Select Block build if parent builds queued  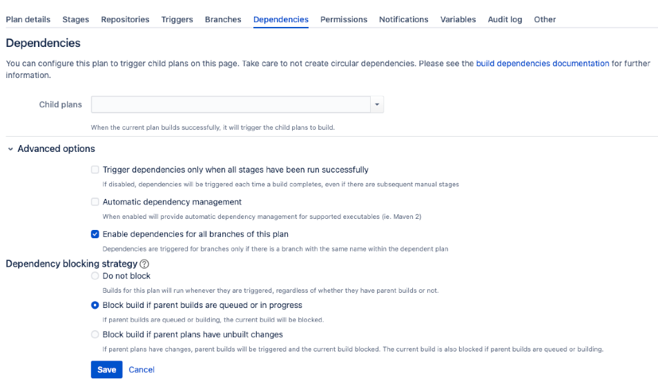pyautogui.click(x=95, y=305)
